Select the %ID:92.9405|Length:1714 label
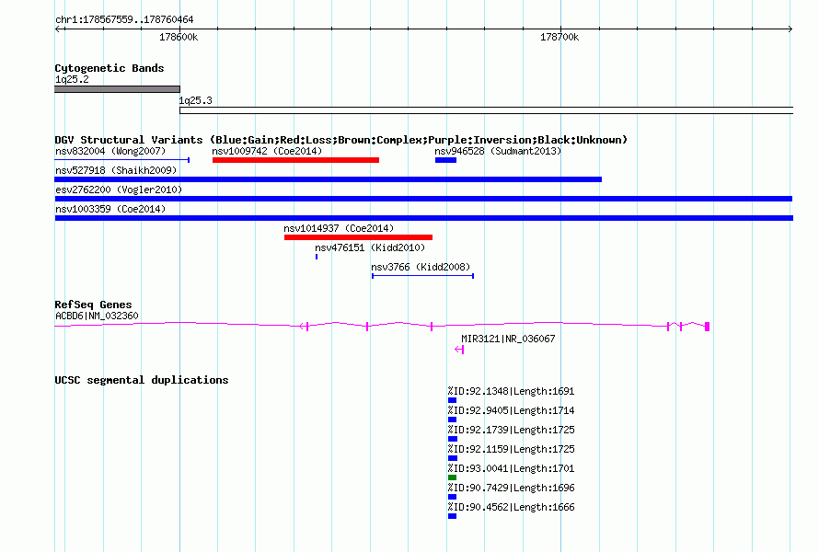Viewport: 819px width, 552px height. pyautogui.click(x=511, y=410)
